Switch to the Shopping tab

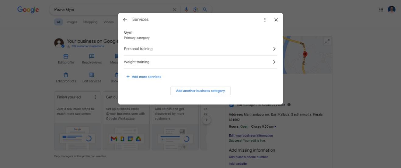tap(90, 22)
